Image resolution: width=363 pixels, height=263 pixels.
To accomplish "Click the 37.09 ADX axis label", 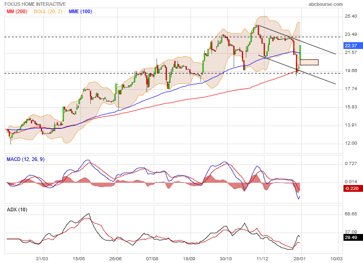I will pos(351,232).
